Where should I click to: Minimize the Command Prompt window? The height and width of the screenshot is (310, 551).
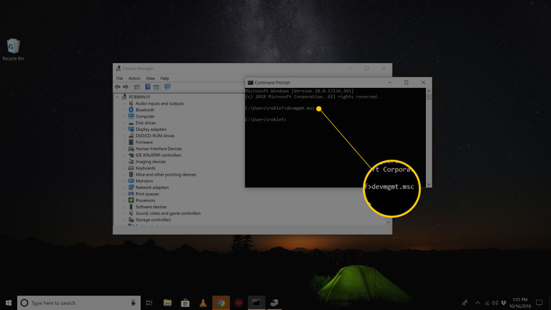[x=389, y=83]
